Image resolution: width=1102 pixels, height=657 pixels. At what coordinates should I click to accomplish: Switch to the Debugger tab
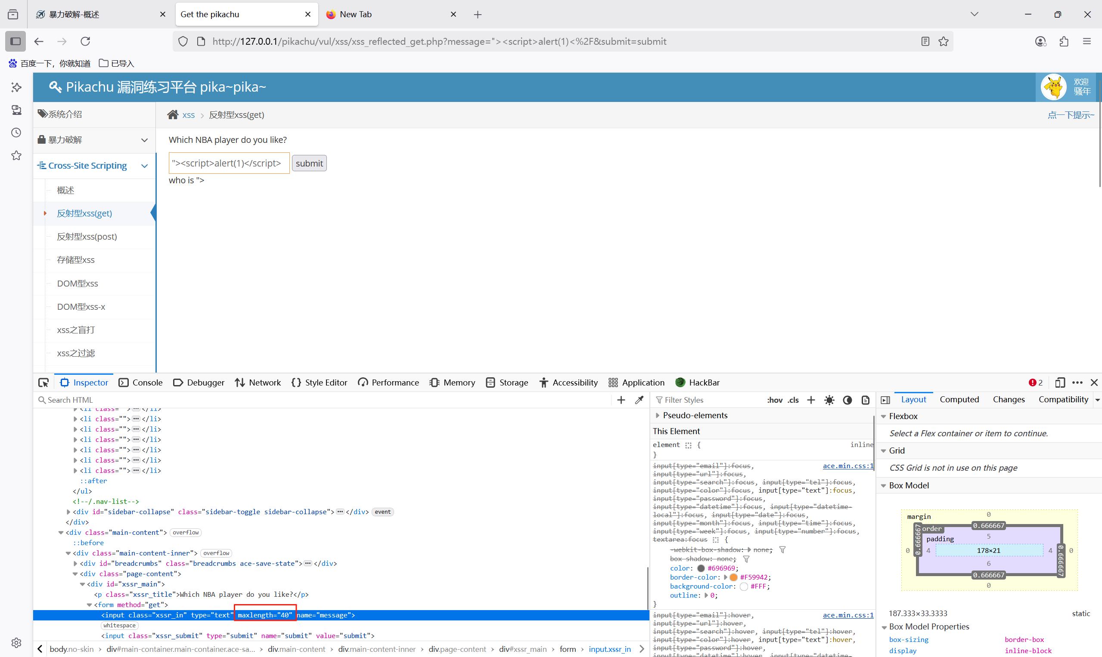[x=199, y=382]
